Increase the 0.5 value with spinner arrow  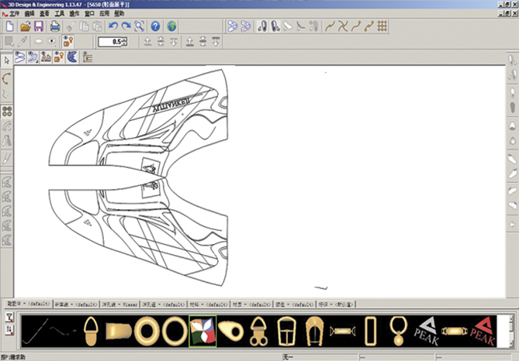point(124,40)
